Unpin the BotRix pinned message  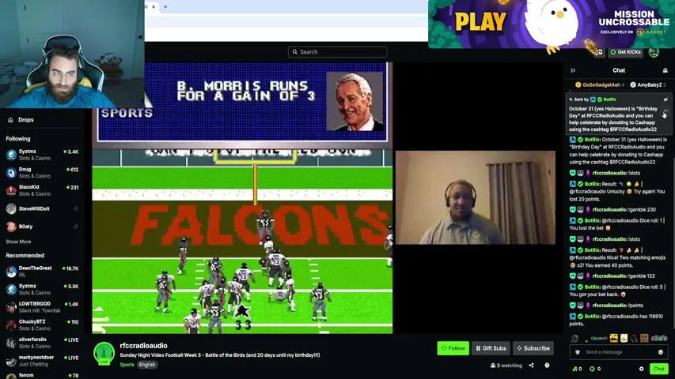click(666, 99)
